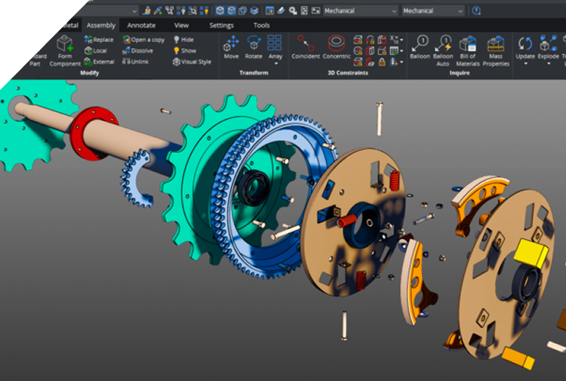Viewport: 566px width, 381px height.
Task: Click the 3D Constraints panel label
Action: click(x=348, y=73)
